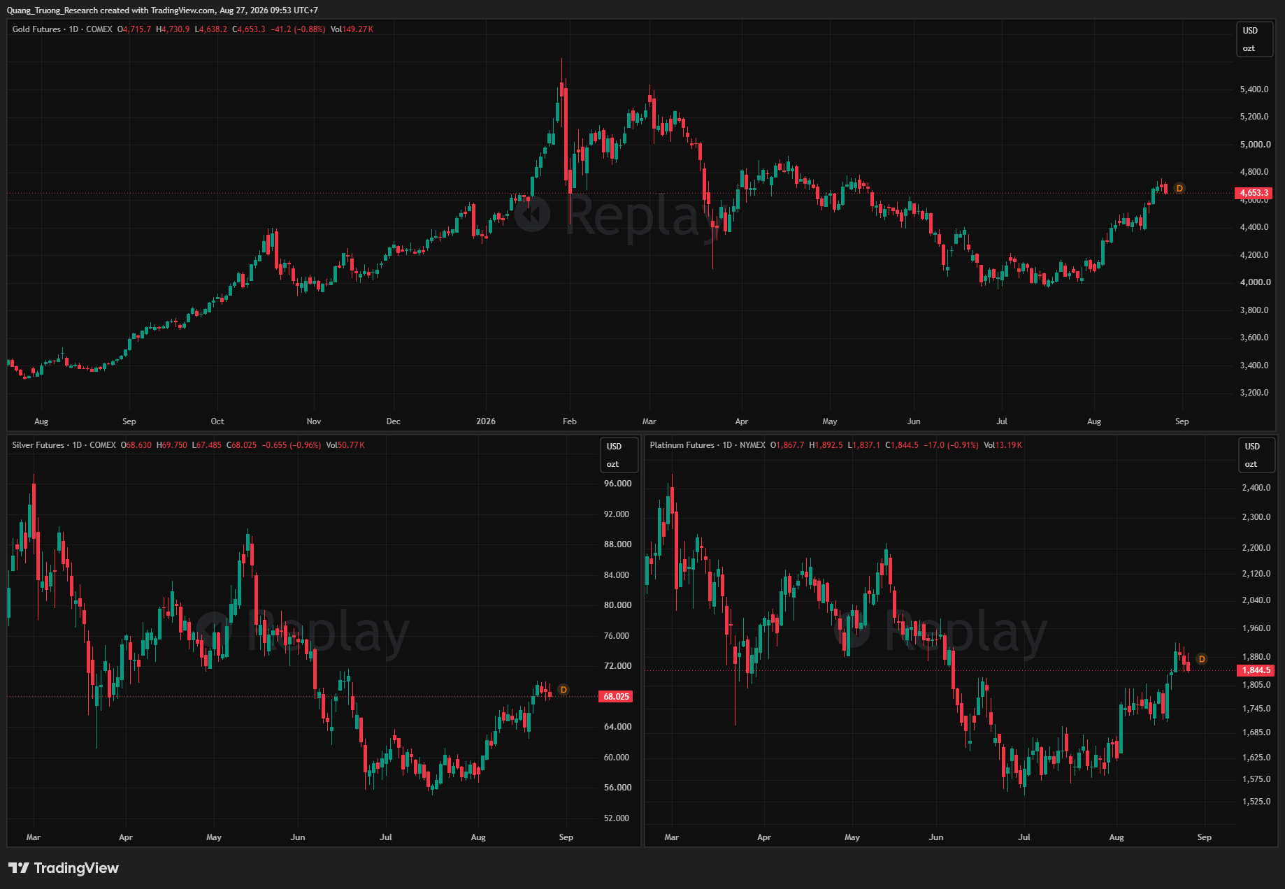Click the orange D marker on Platinum chart
The image size is (1285, 889).
click(x=1202, y=659)
